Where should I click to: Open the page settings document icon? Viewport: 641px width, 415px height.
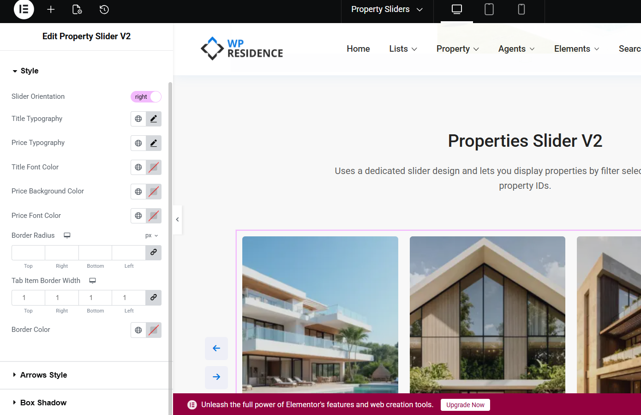click(77, 9)
